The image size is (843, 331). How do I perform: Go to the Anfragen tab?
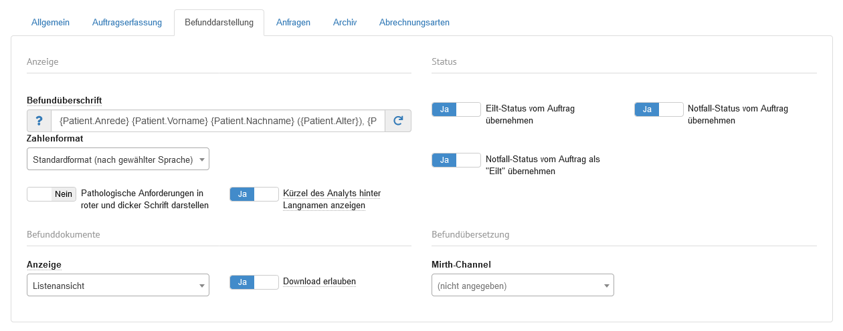[x=293, y=22]
